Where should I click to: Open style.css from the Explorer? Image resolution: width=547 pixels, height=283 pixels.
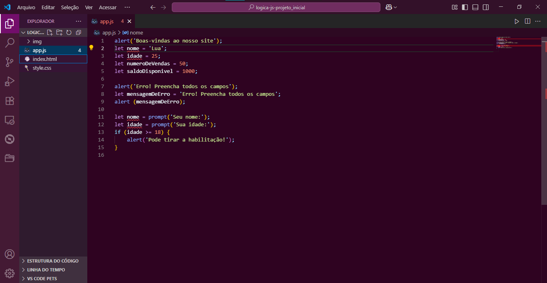[53, 68]
